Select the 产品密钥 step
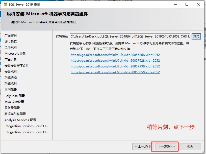Viewport: 206px width, 154px height. click(11, 35)
